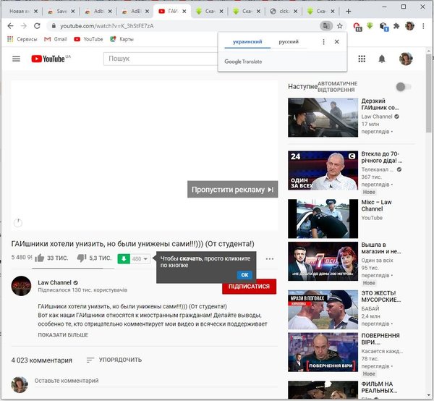Open the extensions puzzle piece menu
434x401 pixels.
396,26
